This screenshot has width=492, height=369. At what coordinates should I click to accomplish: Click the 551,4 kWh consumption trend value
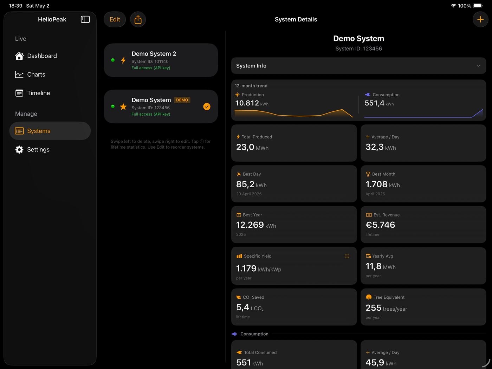tap(379, 103)
